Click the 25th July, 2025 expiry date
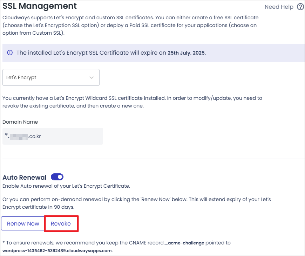Image resolution: width=305 pixels, height=256 pixels. pyautogui.click(x=186, y=53)
